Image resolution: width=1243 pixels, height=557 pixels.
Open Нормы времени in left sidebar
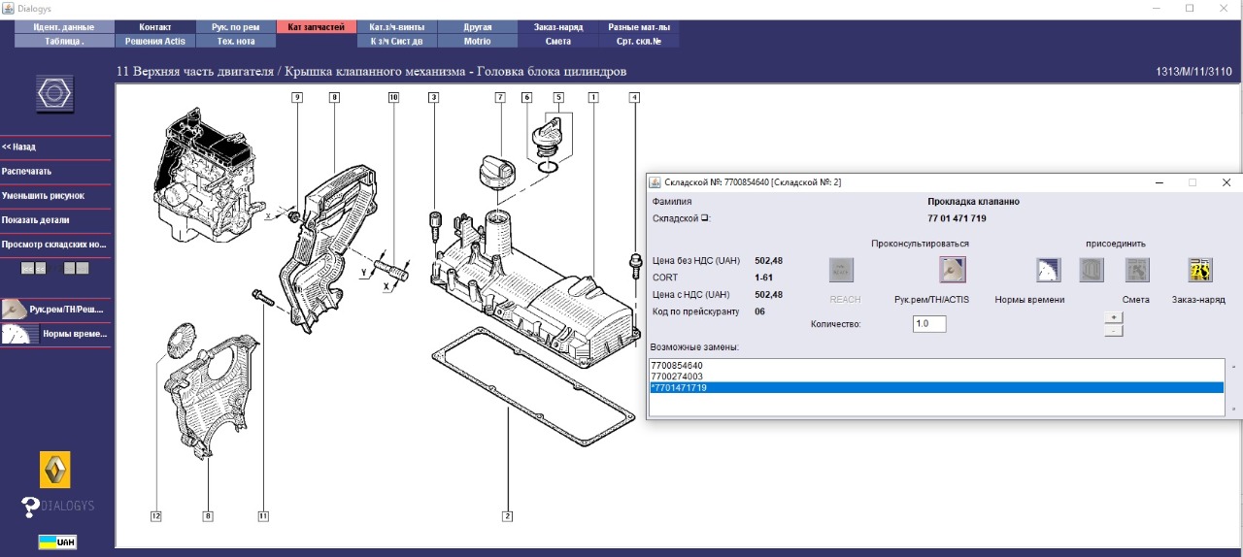point(55,334)
